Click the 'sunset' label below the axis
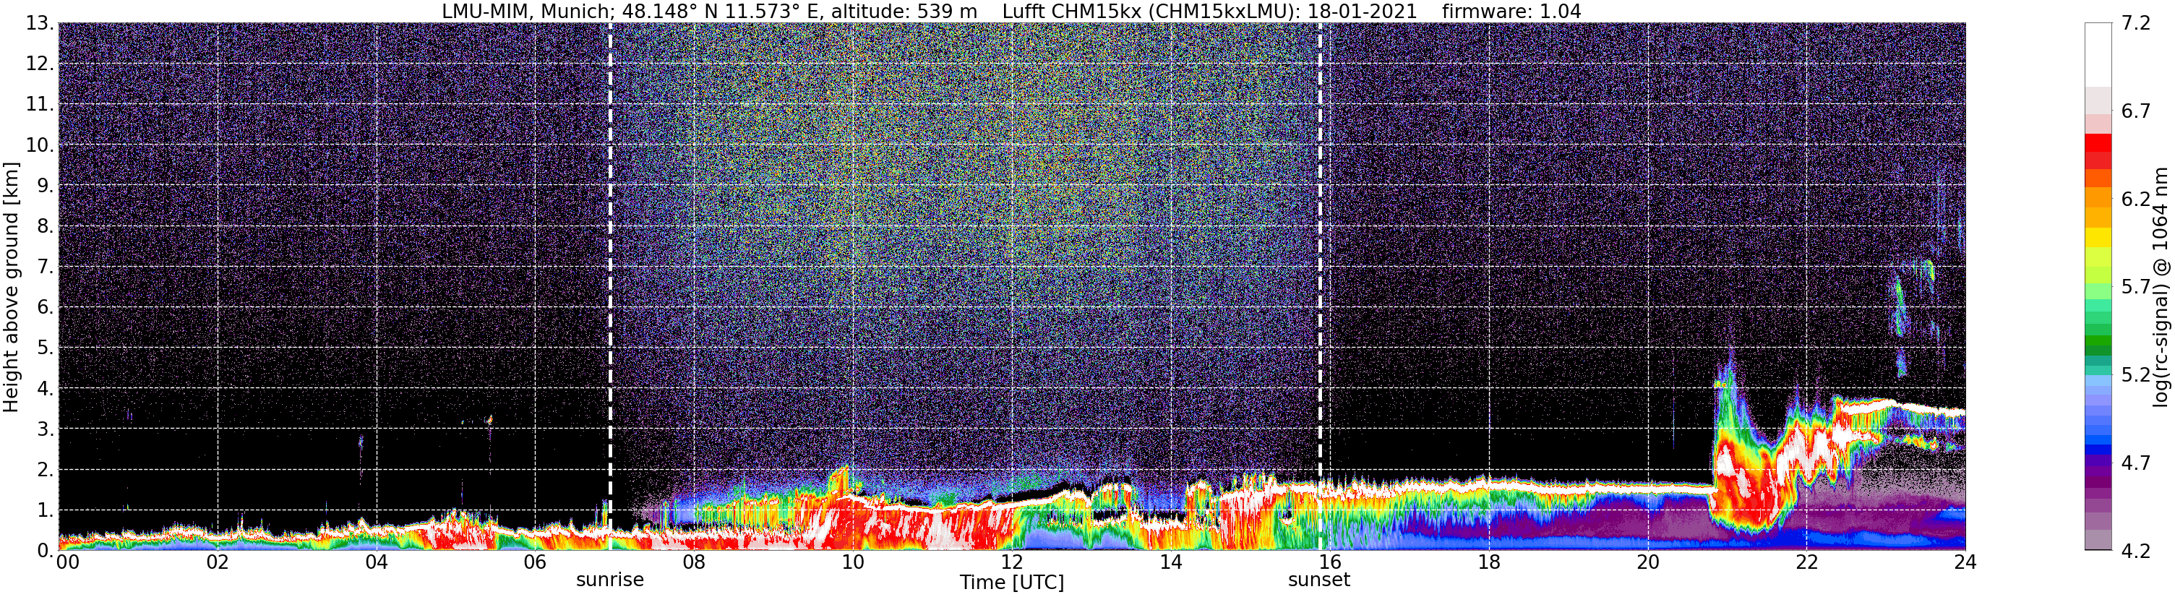This screenshot has height=597, width=2175. click(x=1319, y=580)
